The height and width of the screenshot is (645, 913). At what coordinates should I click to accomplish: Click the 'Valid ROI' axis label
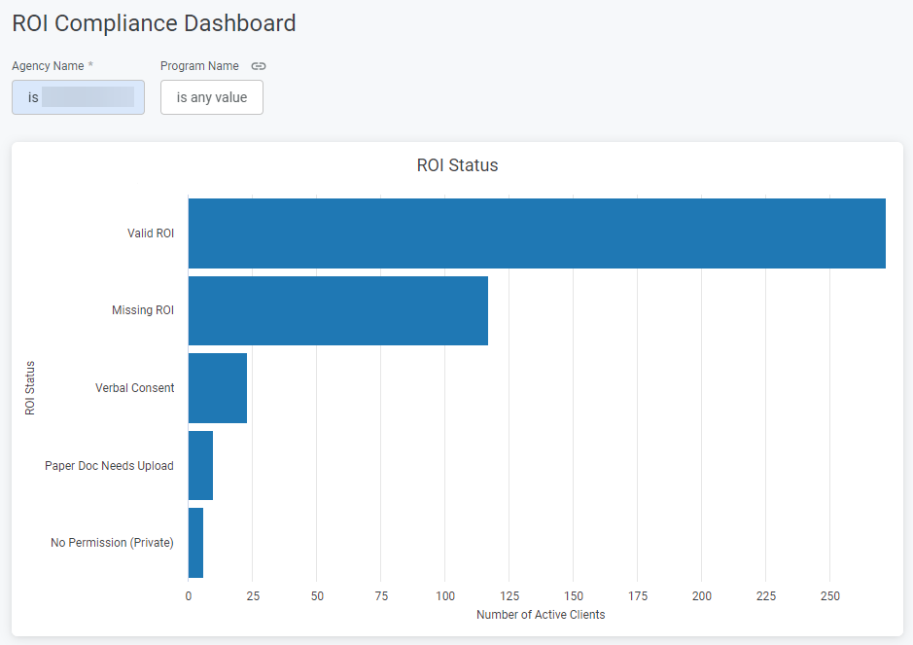151,233
